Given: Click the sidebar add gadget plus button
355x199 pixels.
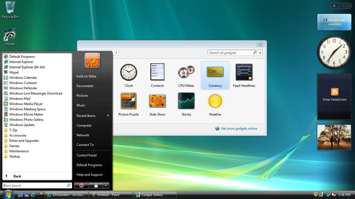Looking at the screenshot, I should click(x=334, y=6).
